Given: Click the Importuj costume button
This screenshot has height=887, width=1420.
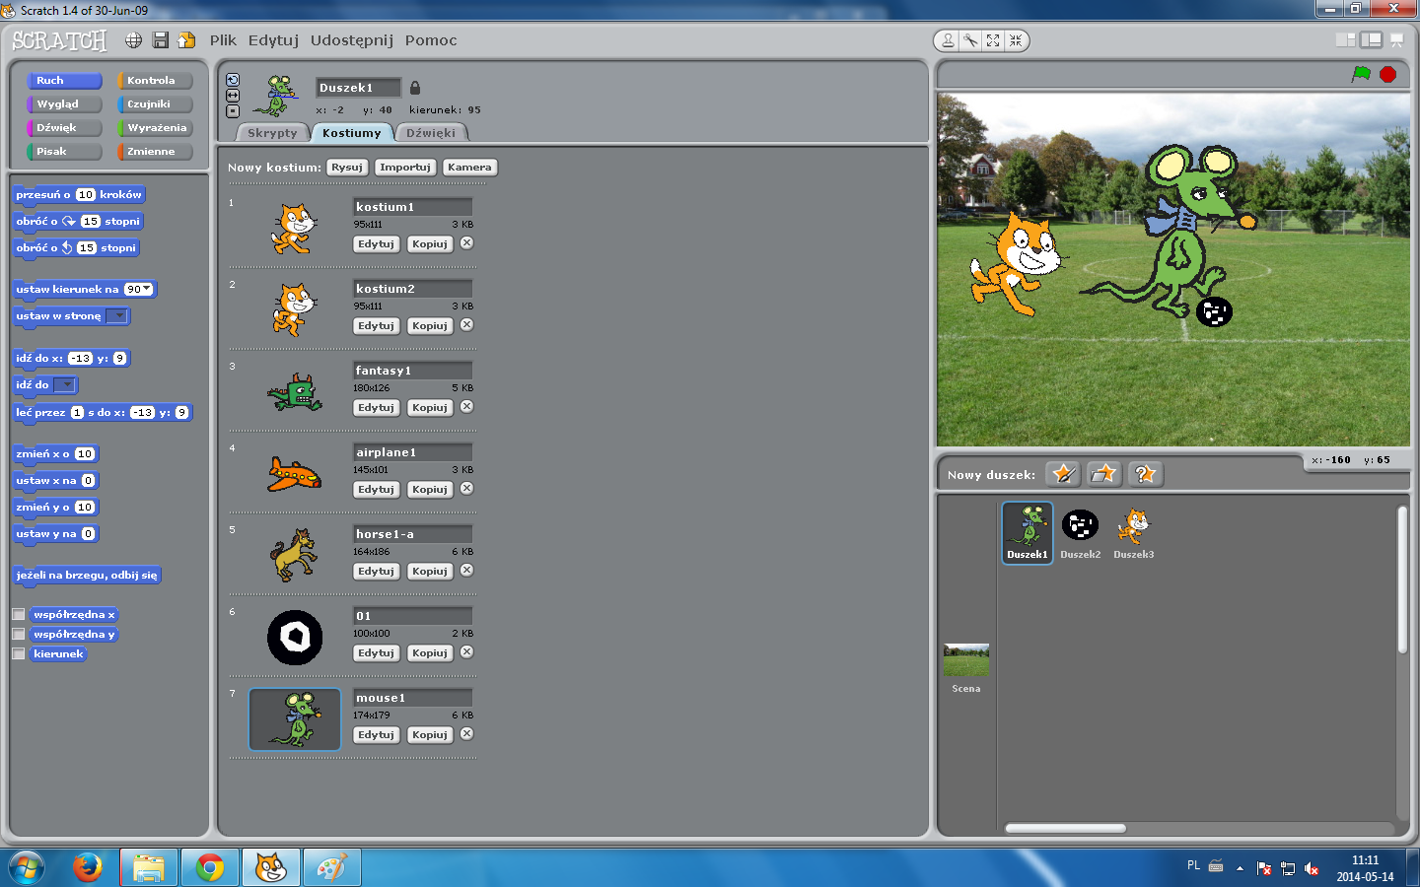Looking at the screenshot, I should pyautogui.click(x=404, y=168).
